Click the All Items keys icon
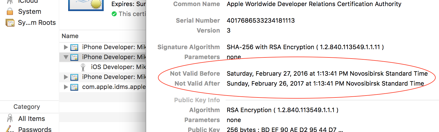 [10, 118]
